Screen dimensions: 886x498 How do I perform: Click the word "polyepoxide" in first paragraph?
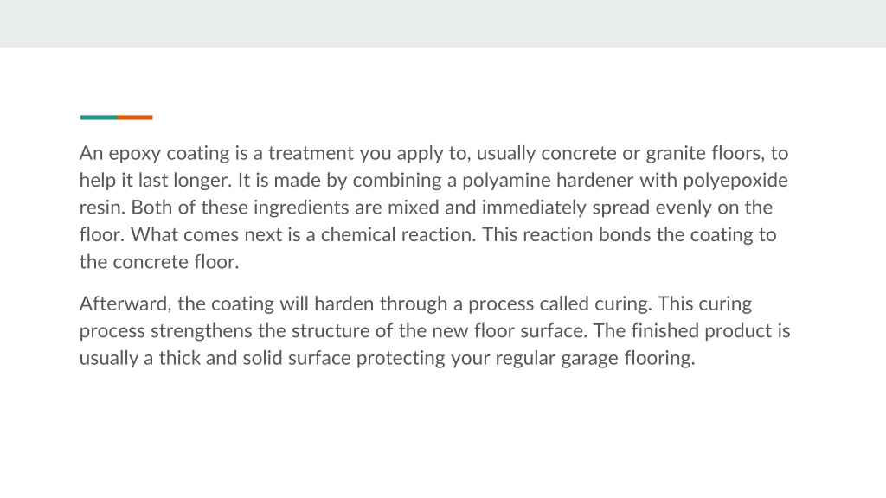coord(735,181)
